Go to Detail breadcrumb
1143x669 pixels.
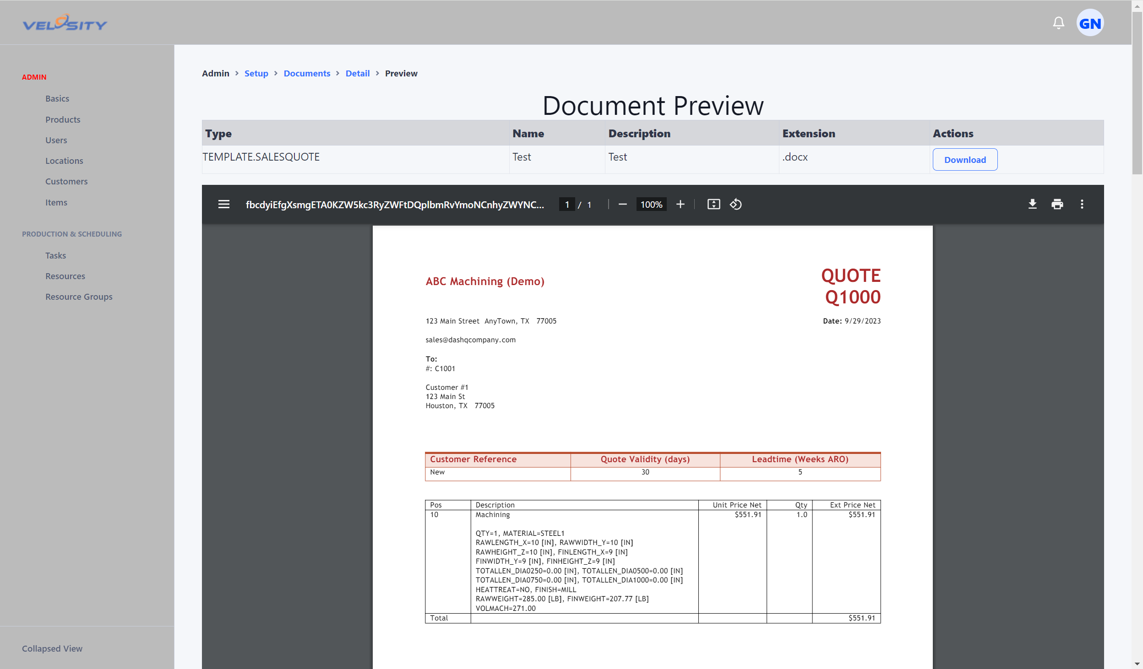[357, 73]
